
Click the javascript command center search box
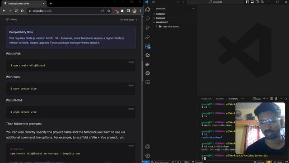(215, 2)
